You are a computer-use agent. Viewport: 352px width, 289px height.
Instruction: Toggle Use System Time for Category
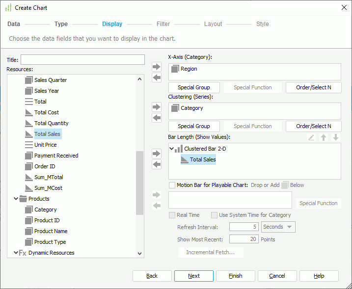[214, 215]
